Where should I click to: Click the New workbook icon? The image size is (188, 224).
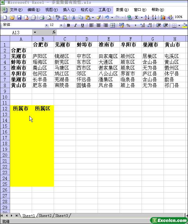[x=5, y=17]
